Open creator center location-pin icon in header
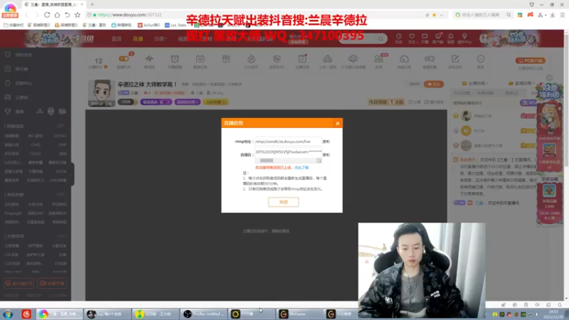The width and height of the screenshot is (569, 320). 464,38
